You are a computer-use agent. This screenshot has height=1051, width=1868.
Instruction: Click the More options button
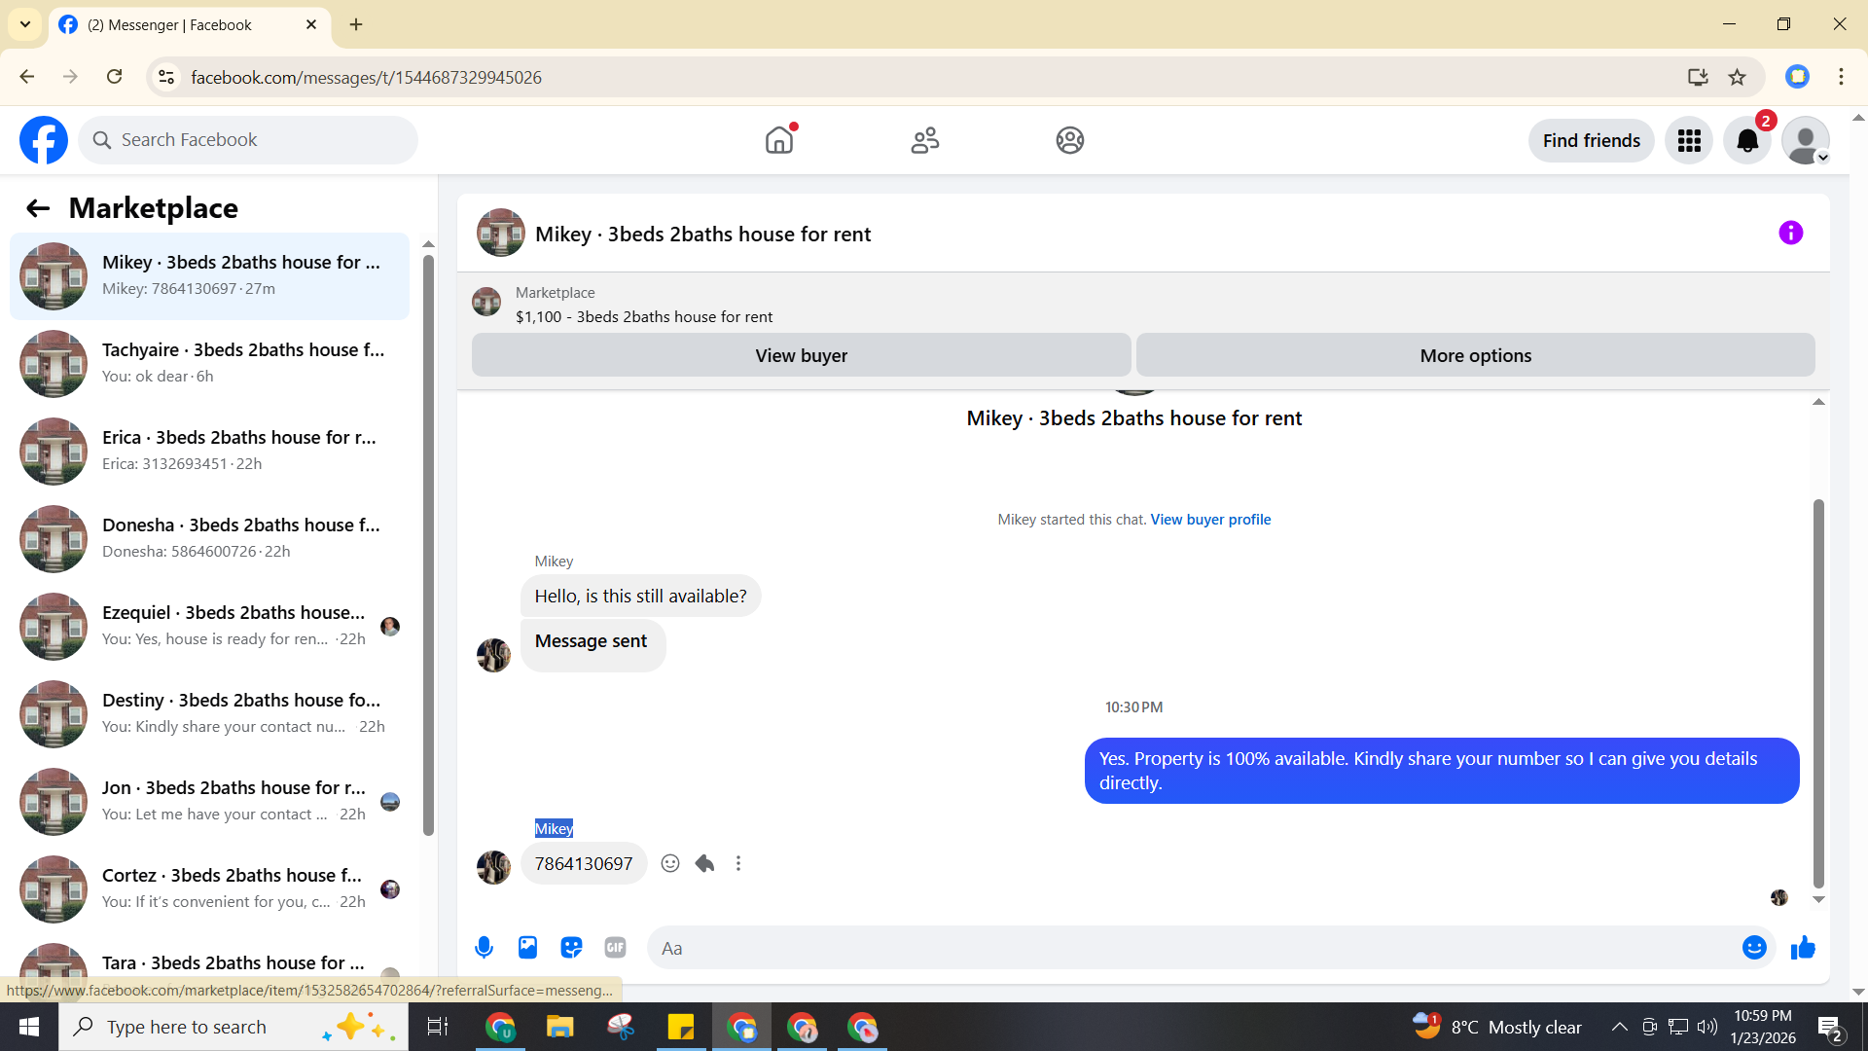coord(1475,356)
